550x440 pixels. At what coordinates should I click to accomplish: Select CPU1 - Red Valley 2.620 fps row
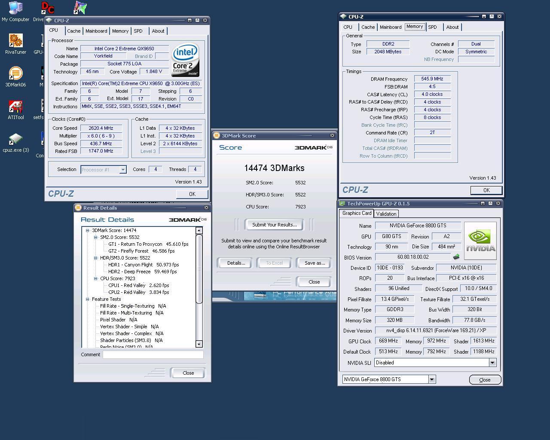tap(138, 285)
